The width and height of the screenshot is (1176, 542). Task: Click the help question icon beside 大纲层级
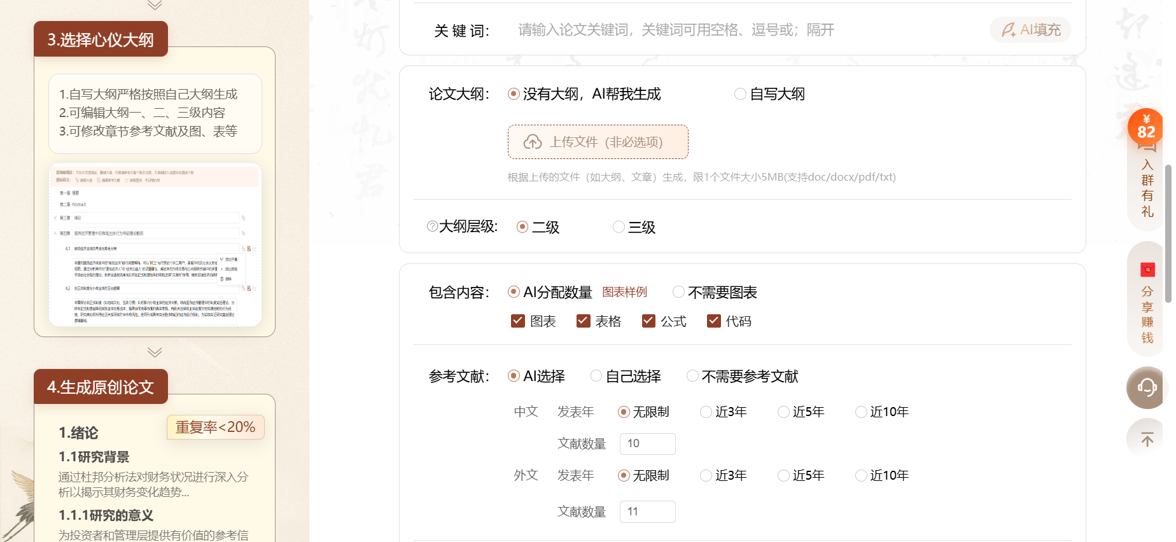point(432,226)
